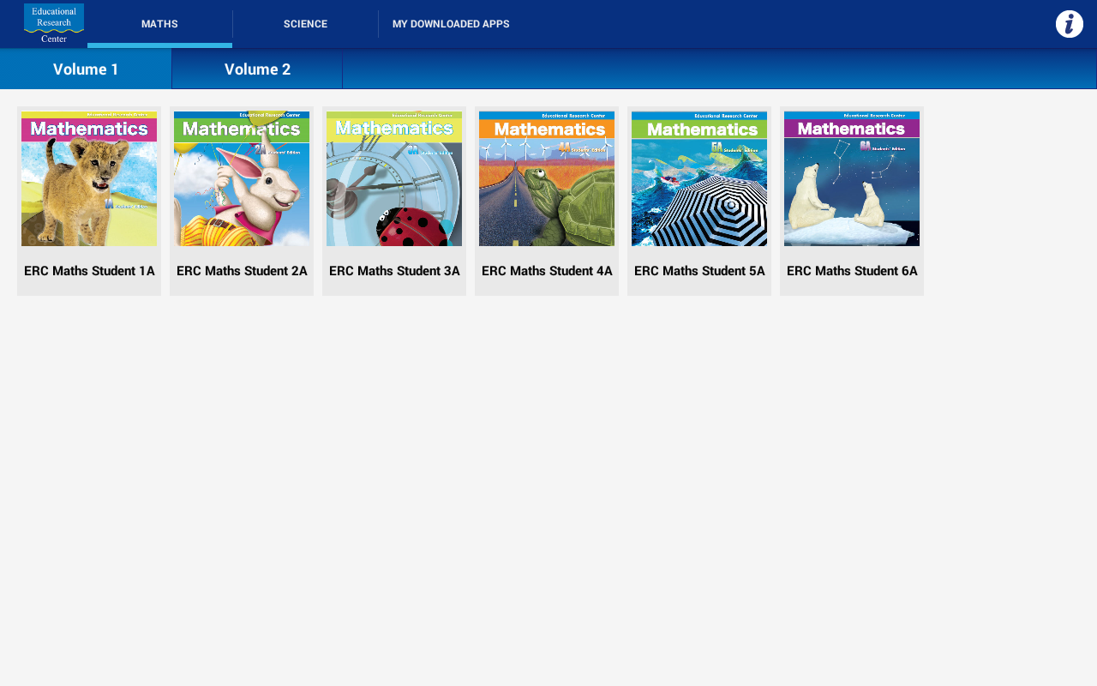This screenshot has width=1097, height=686.
Task: Select the Volume 1 tab
Action: click(86, 69)
